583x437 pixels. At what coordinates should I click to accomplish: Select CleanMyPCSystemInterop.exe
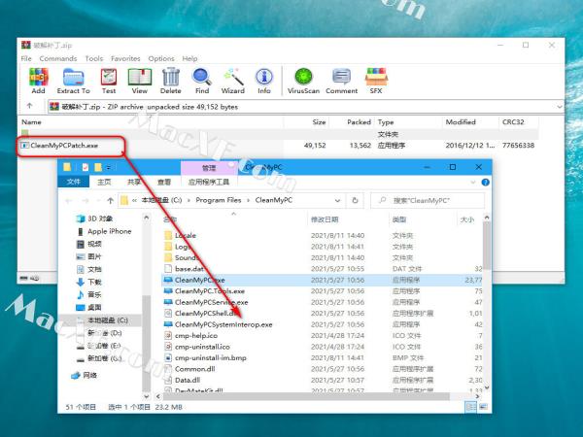click(x=219, y=324)
